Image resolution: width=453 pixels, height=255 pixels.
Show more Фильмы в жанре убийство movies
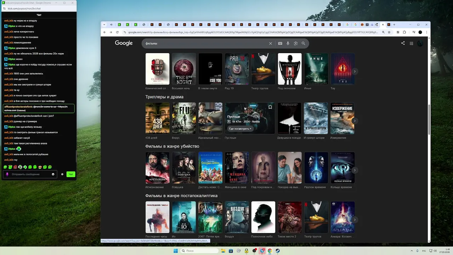355,170
